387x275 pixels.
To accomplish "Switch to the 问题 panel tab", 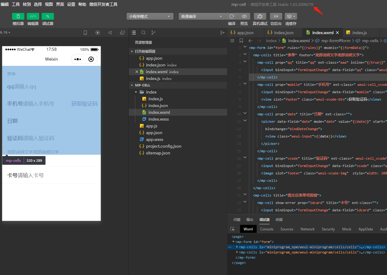I will [x=237, y=220].
